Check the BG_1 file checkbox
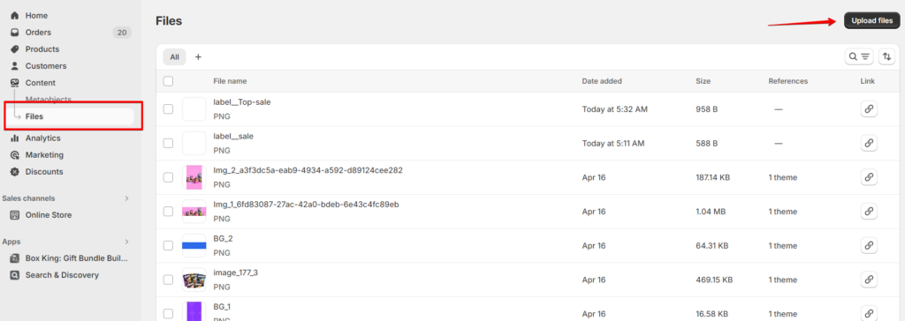Viewport: 905px width, 321px height. tap(168, 314)
